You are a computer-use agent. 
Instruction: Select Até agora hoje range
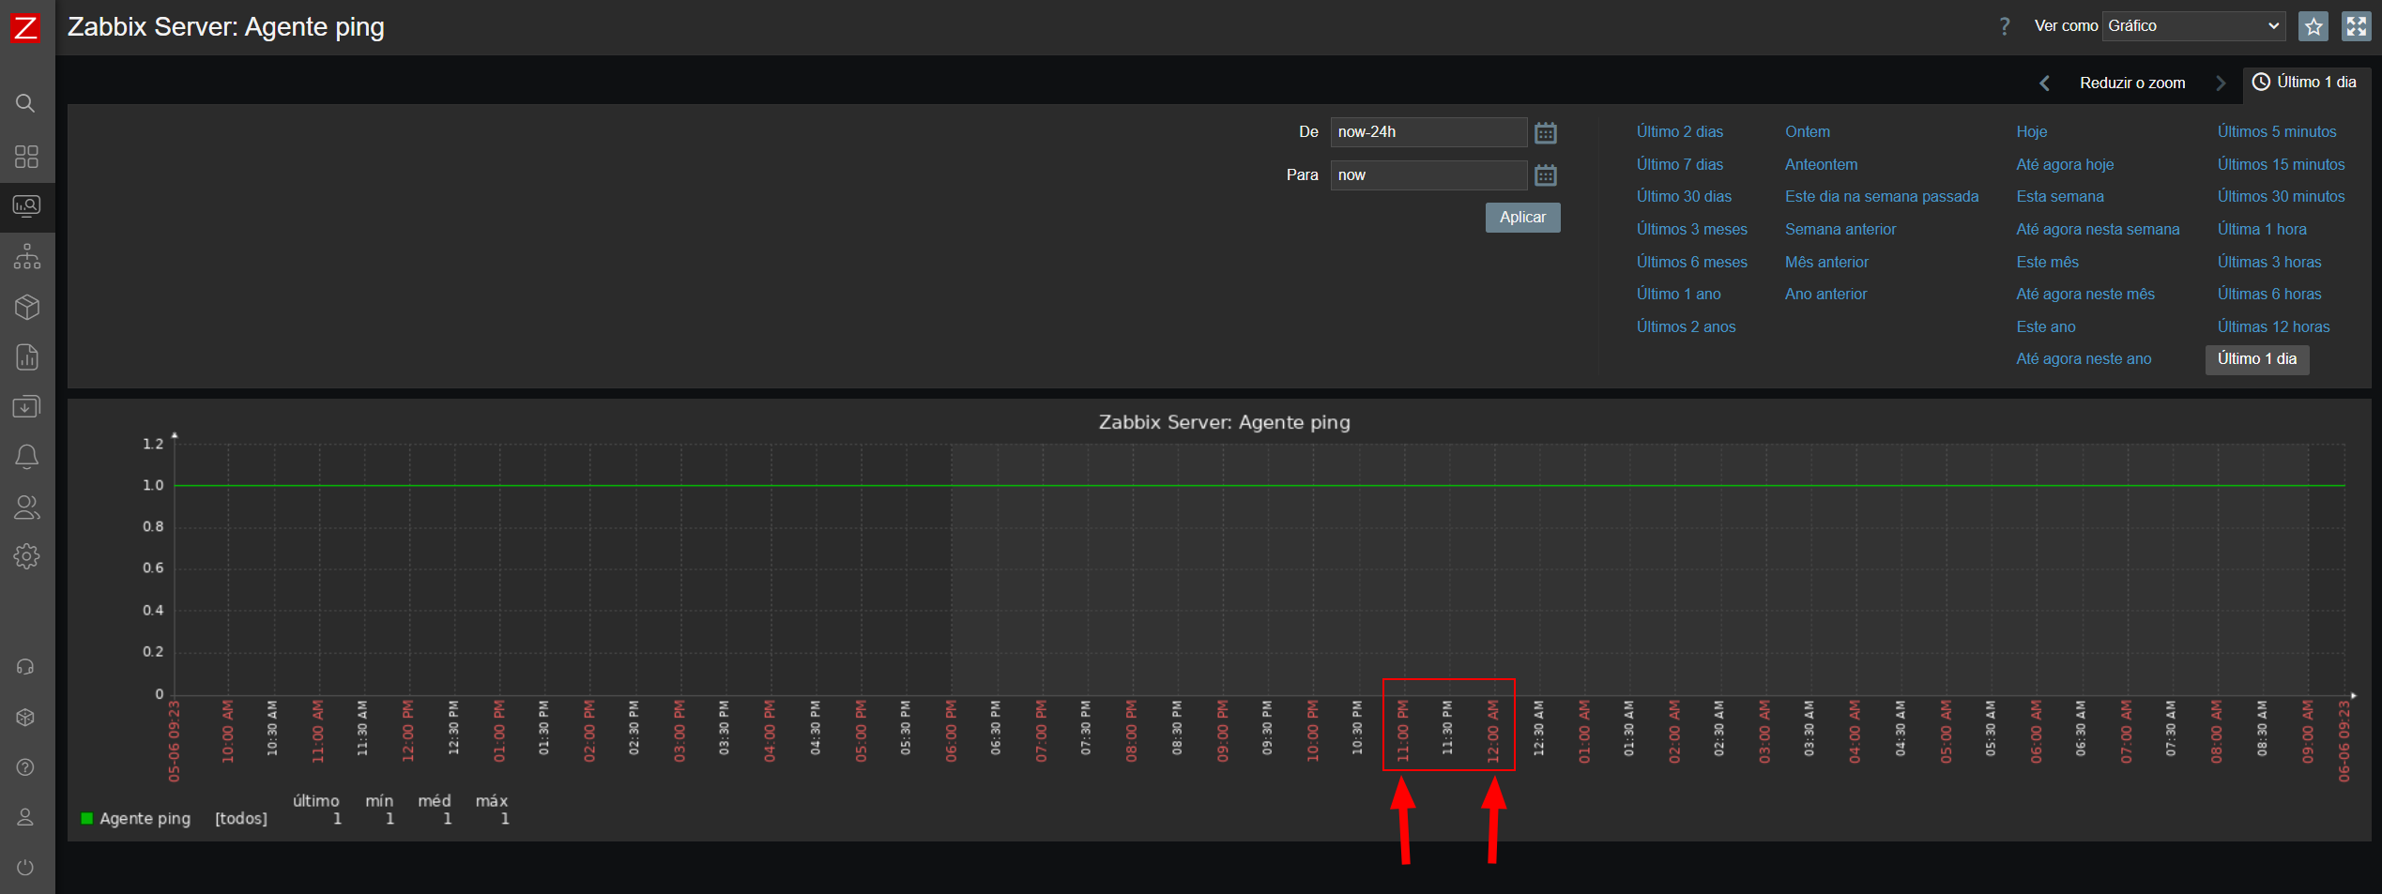click(x=2065, y=165)
